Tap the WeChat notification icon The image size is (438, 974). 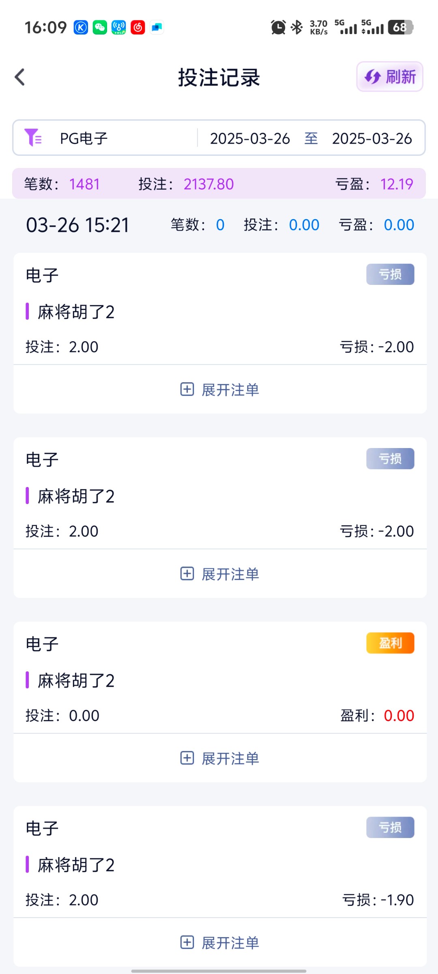pyautogui.click(x=100, y=28)
